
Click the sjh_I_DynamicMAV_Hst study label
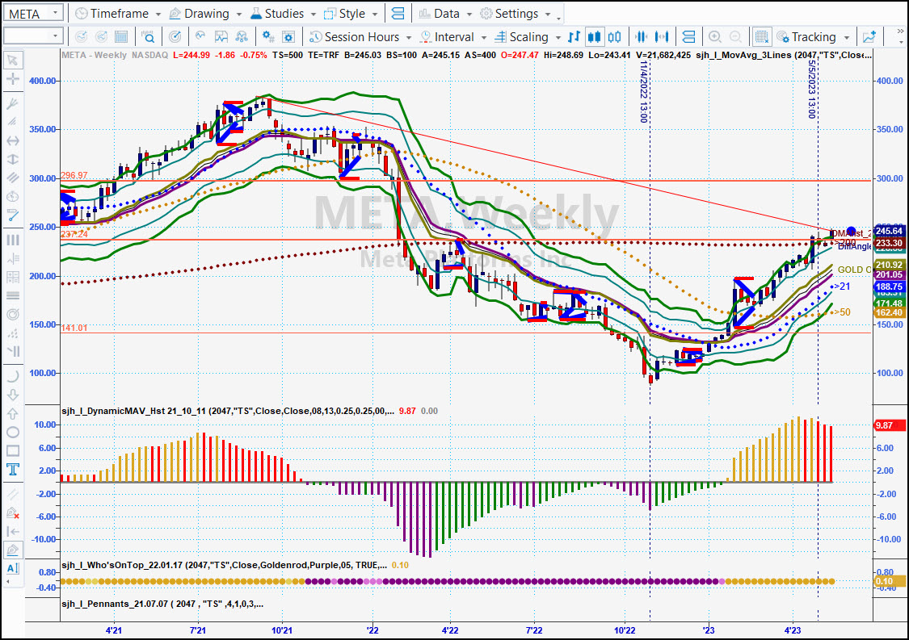coord(228,412)
